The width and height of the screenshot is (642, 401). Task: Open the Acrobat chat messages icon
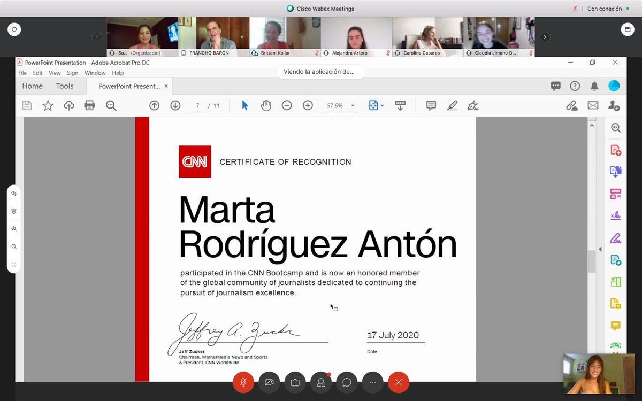point(555,86)
